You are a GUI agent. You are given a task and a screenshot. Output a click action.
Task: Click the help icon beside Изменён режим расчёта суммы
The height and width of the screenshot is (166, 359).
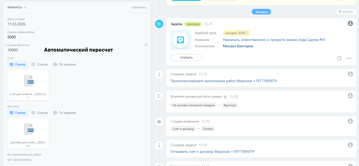click(x=225, y=97)
